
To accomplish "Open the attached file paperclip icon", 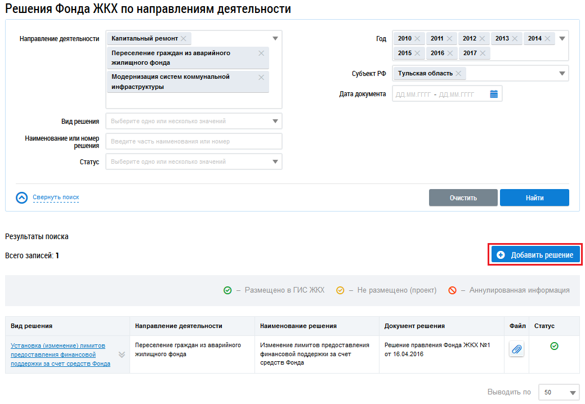I will click(x=516, y=349).
